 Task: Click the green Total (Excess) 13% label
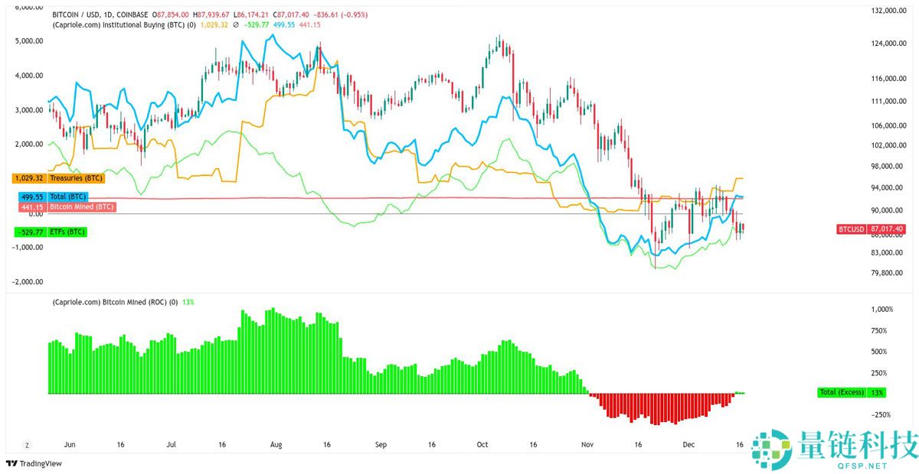pyautogui.click(x=852, y=392)
